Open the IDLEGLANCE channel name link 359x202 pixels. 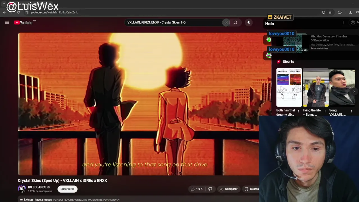(x=37, y=187)
